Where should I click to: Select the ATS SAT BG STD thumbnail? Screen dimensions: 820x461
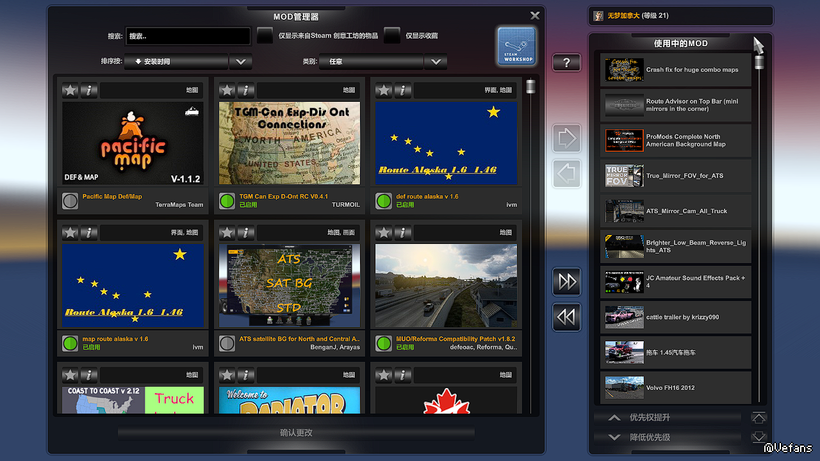click(x=290, y=286)
